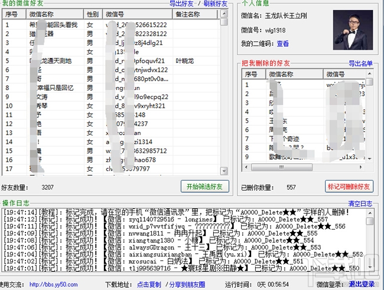This screenshot has width=384, height=290.
Task: Open the 查看 QR code link
Action: coord(282,44)
